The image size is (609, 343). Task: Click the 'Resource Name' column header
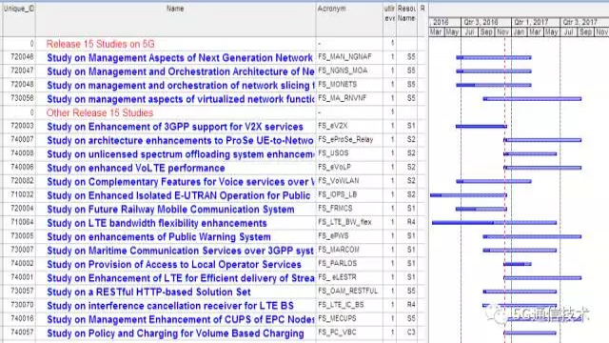tap(406, 13)
